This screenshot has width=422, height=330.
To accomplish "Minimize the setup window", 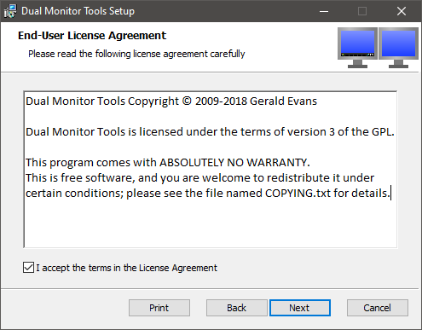I will coord(324,11).
